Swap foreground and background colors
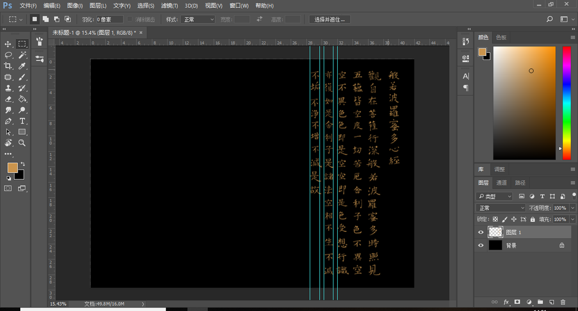Image resolution: width=578 pixels, height=311 pixels. click(23, 164)
